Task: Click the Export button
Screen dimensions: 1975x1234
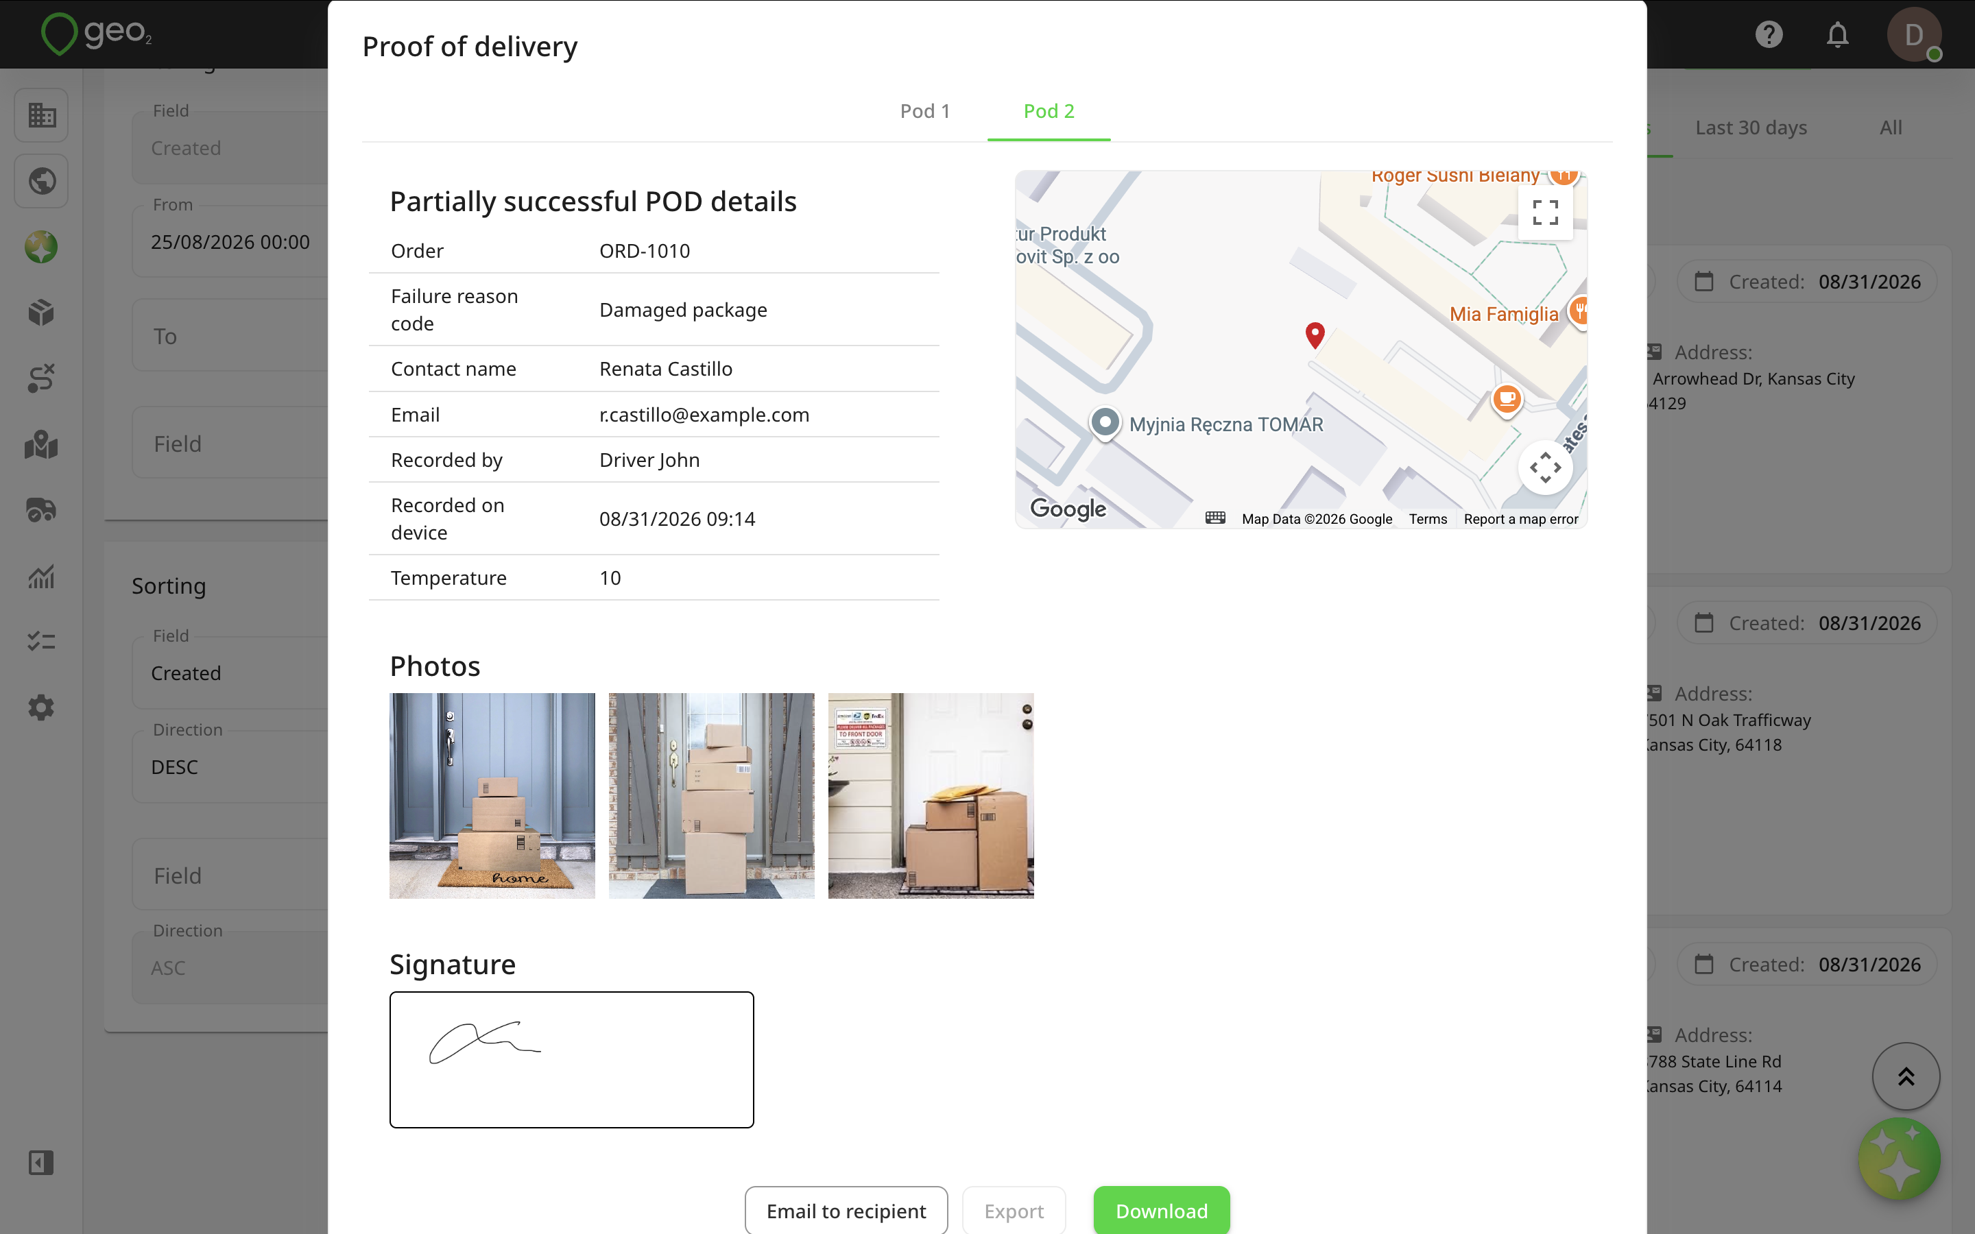Action: [x=1014, y=1210]
